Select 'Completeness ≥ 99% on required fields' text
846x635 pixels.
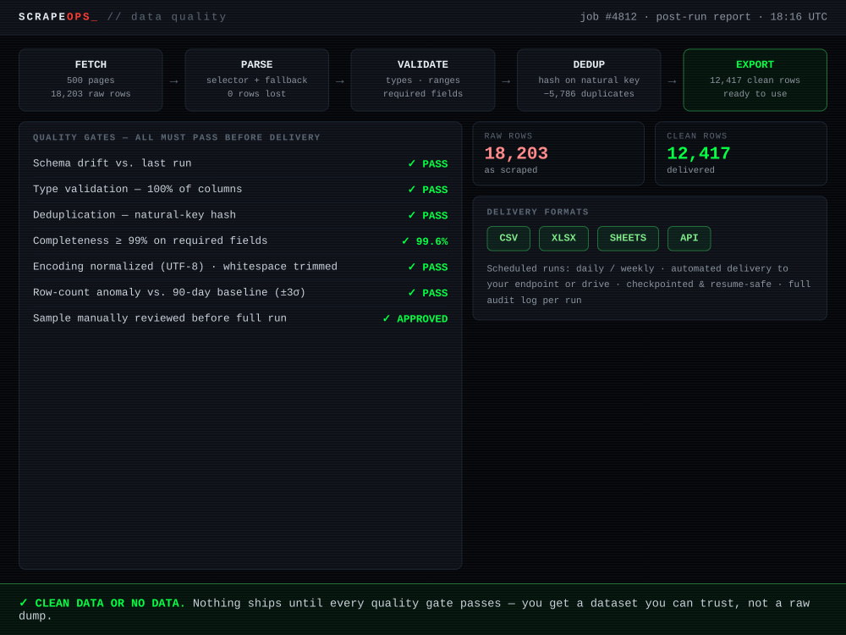click(150, 240)
